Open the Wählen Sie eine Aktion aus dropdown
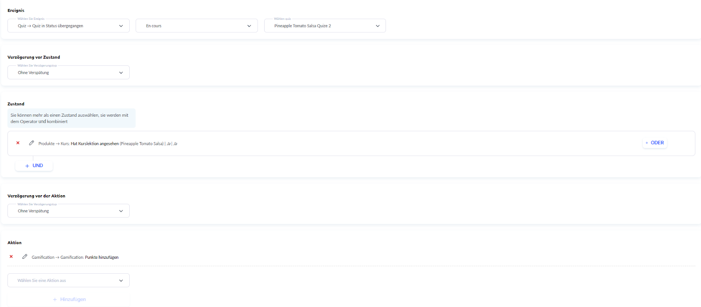Screen dimensions: 701x307 tap(68, 281)
